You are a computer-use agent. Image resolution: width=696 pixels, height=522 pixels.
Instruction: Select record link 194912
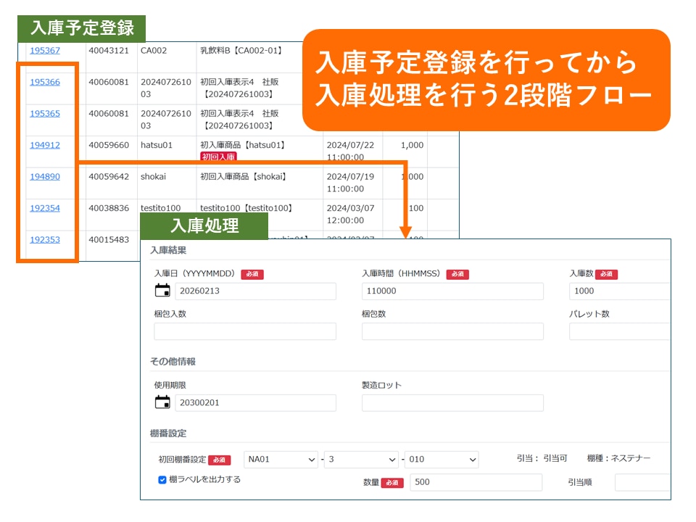tap(44, 145)
